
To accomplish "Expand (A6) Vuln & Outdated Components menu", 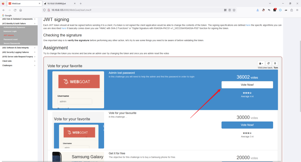I will point(19,19).
